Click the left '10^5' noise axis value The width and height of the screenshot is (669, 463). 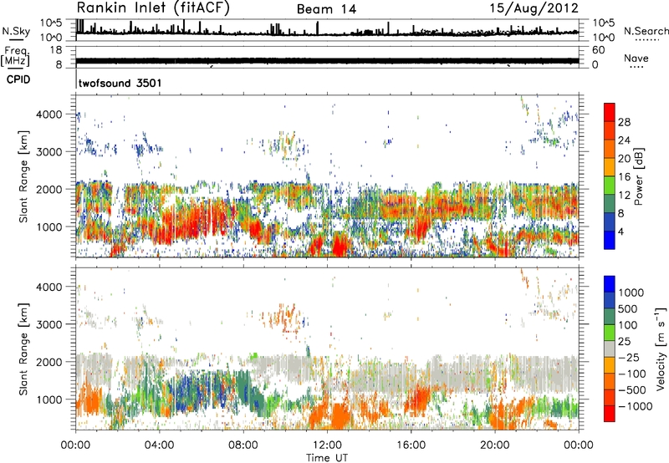pos(51,23)
